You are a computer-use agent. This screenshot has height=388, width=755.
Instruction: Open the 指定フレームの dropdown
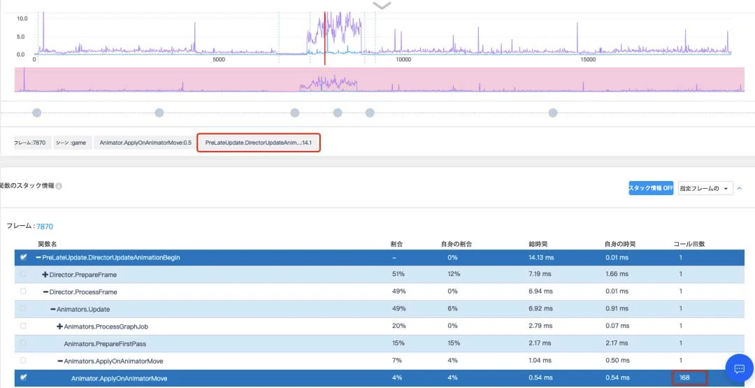tap(705, 188)
